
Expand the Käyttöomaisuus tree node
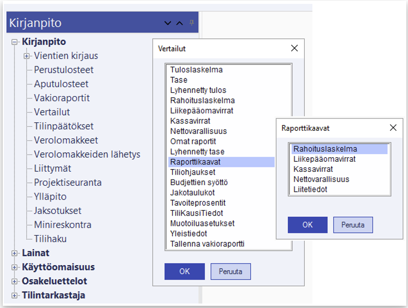coord(15,267)
